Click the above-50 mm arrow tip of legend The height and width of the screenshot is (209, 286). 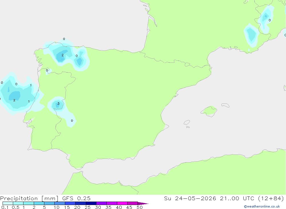[143, 203]
